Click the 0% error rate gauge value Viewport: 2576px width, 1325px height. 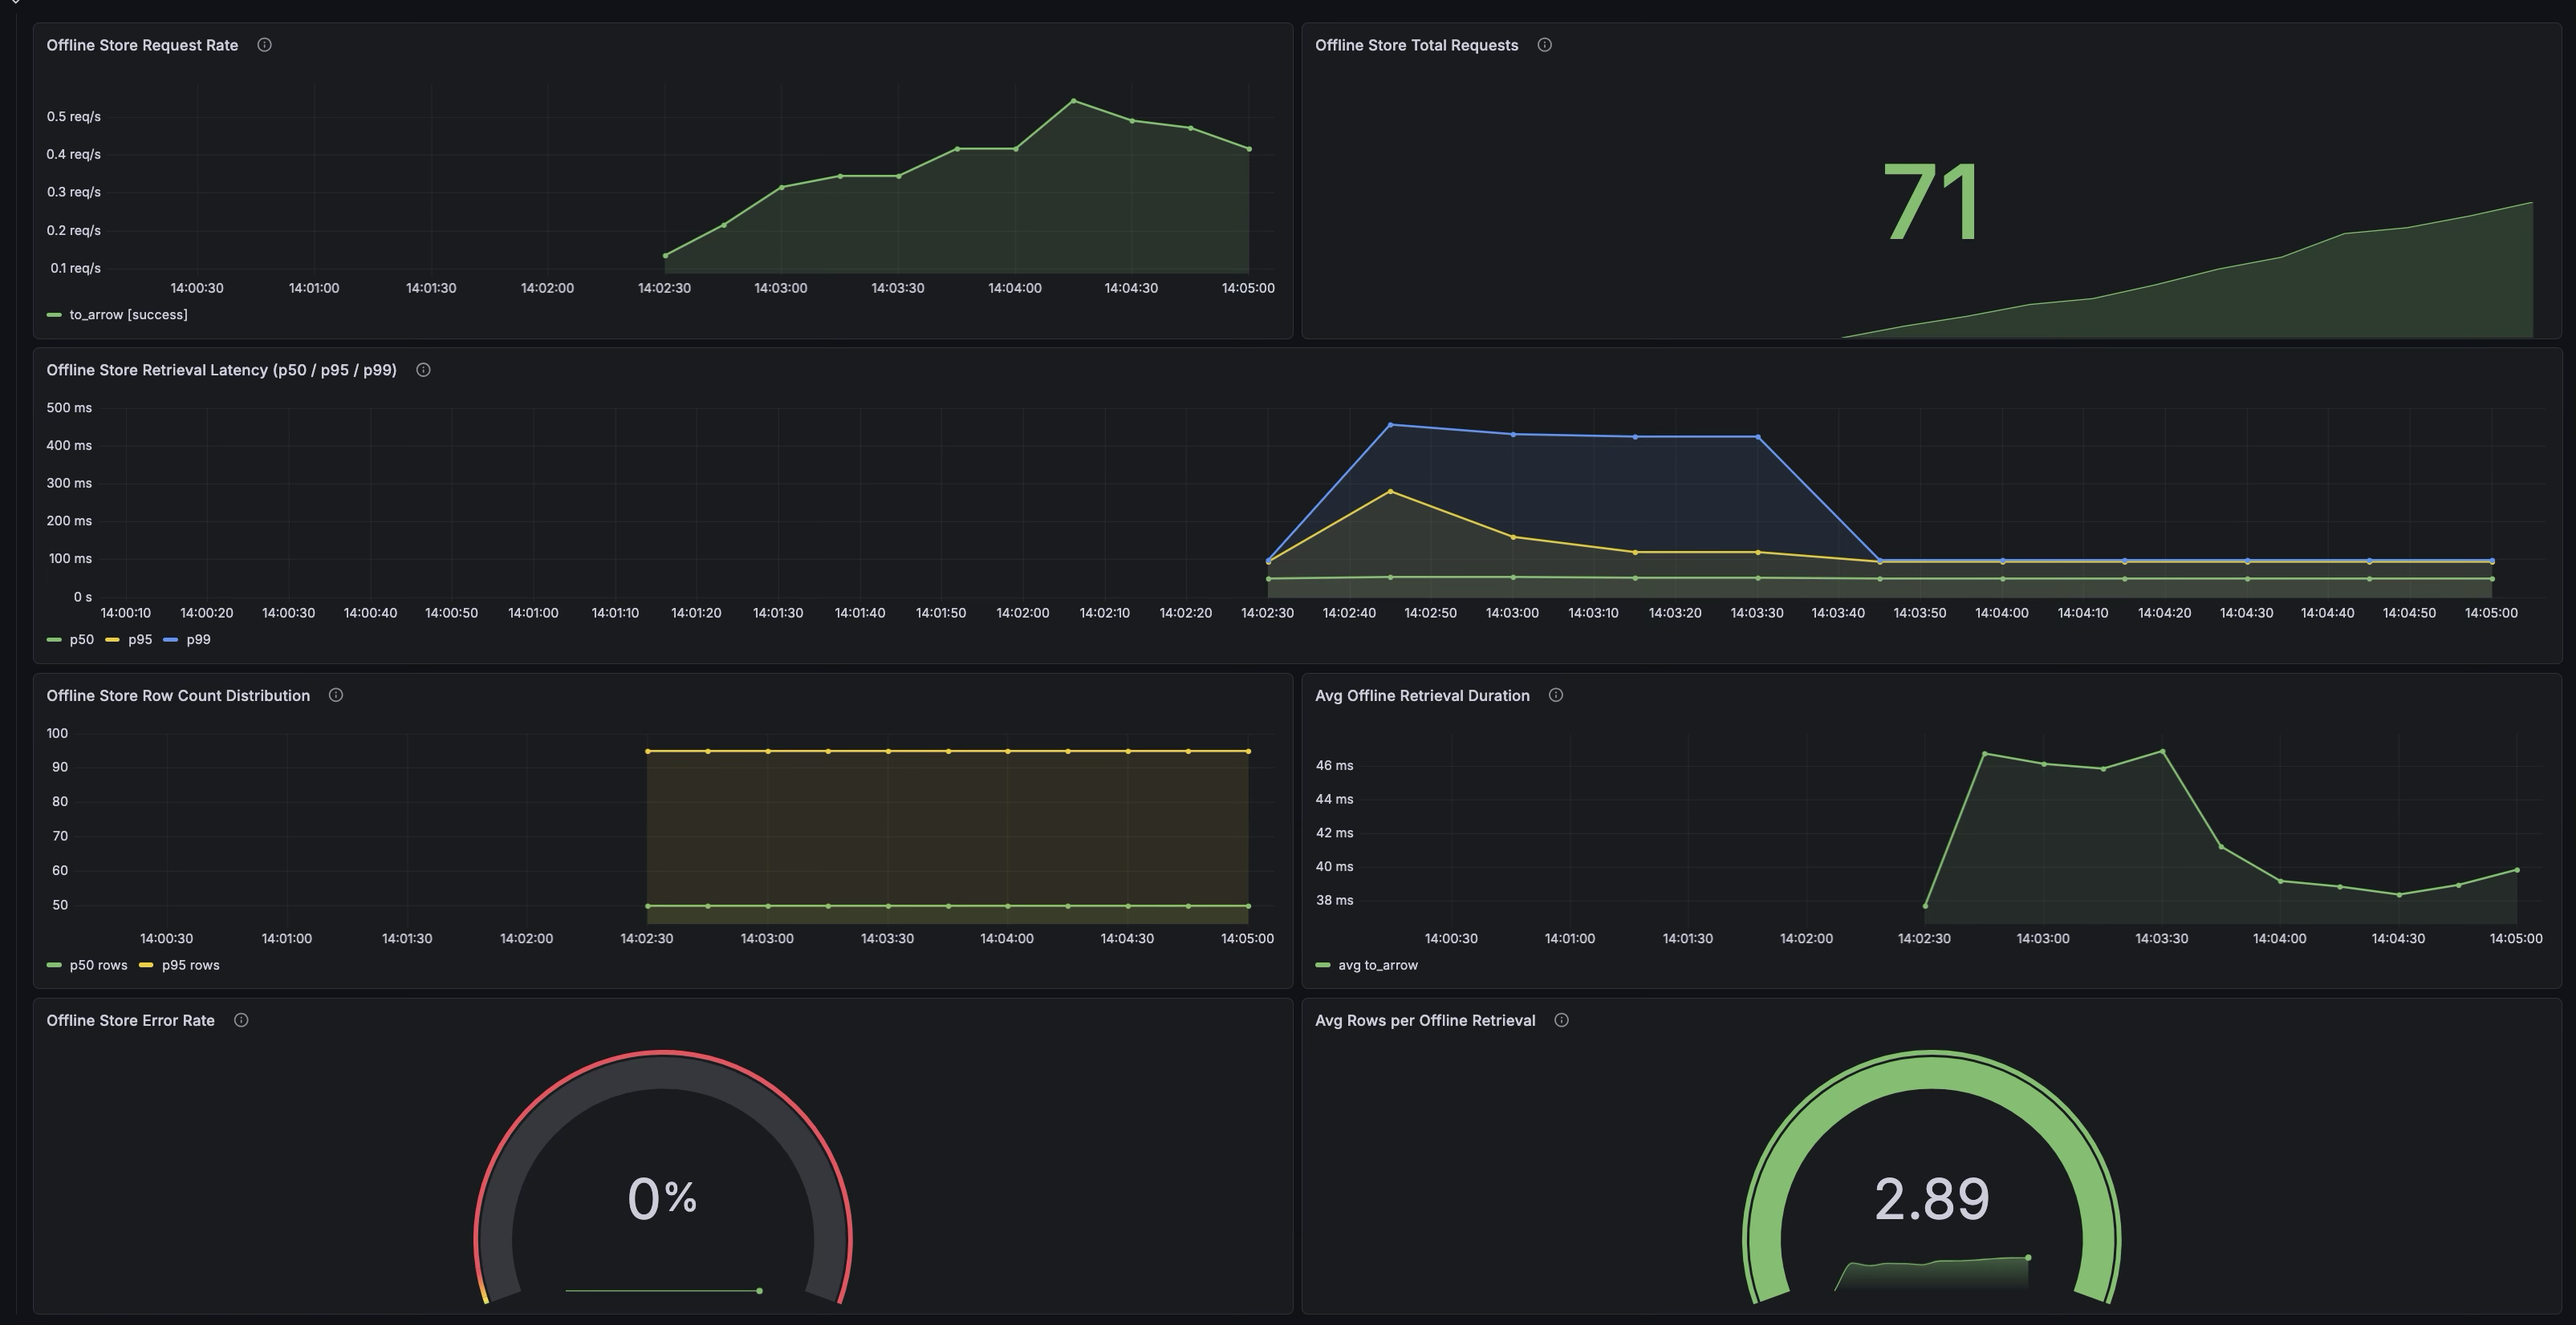[662, 1198]
